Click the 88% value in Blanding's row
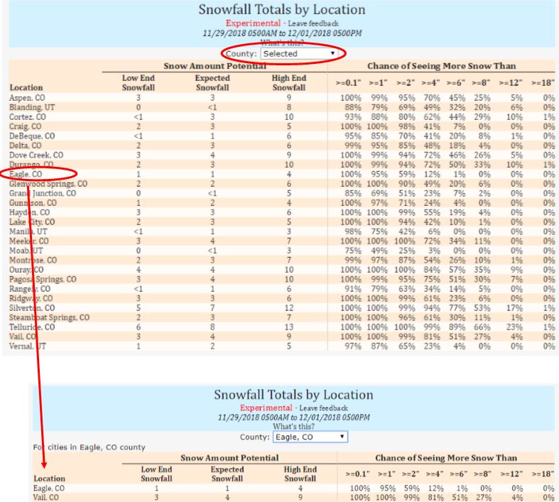 (x=353, y=107)
